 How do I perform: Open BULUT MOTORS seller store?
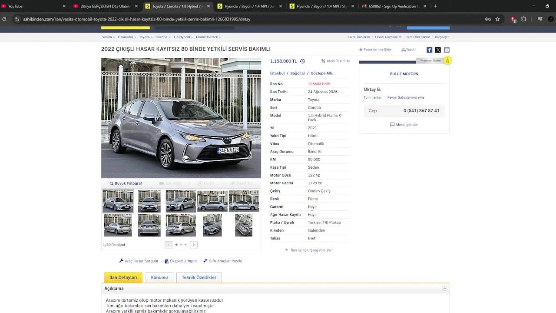click(404, 74)
